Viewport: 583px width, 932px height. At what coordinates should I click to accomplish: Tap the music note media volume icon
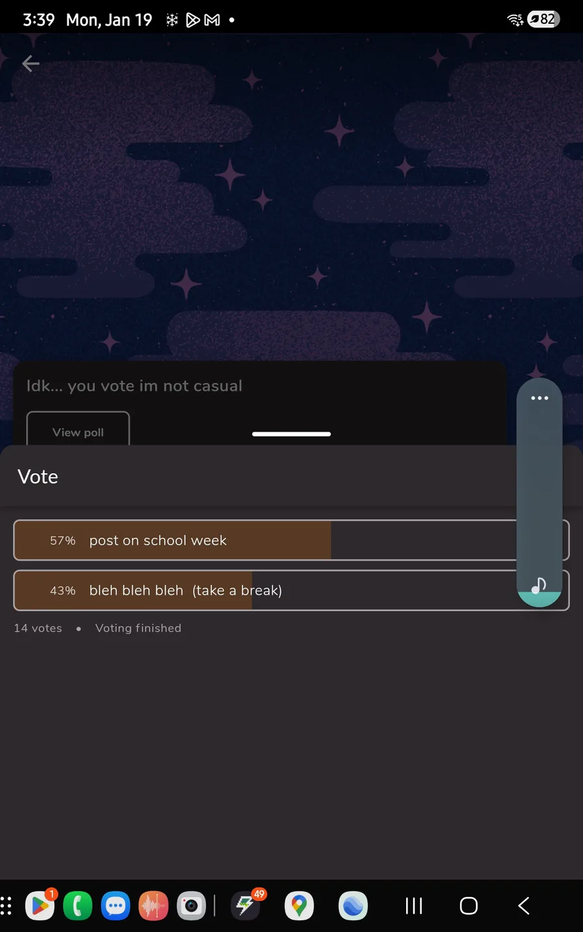point(539,586)
